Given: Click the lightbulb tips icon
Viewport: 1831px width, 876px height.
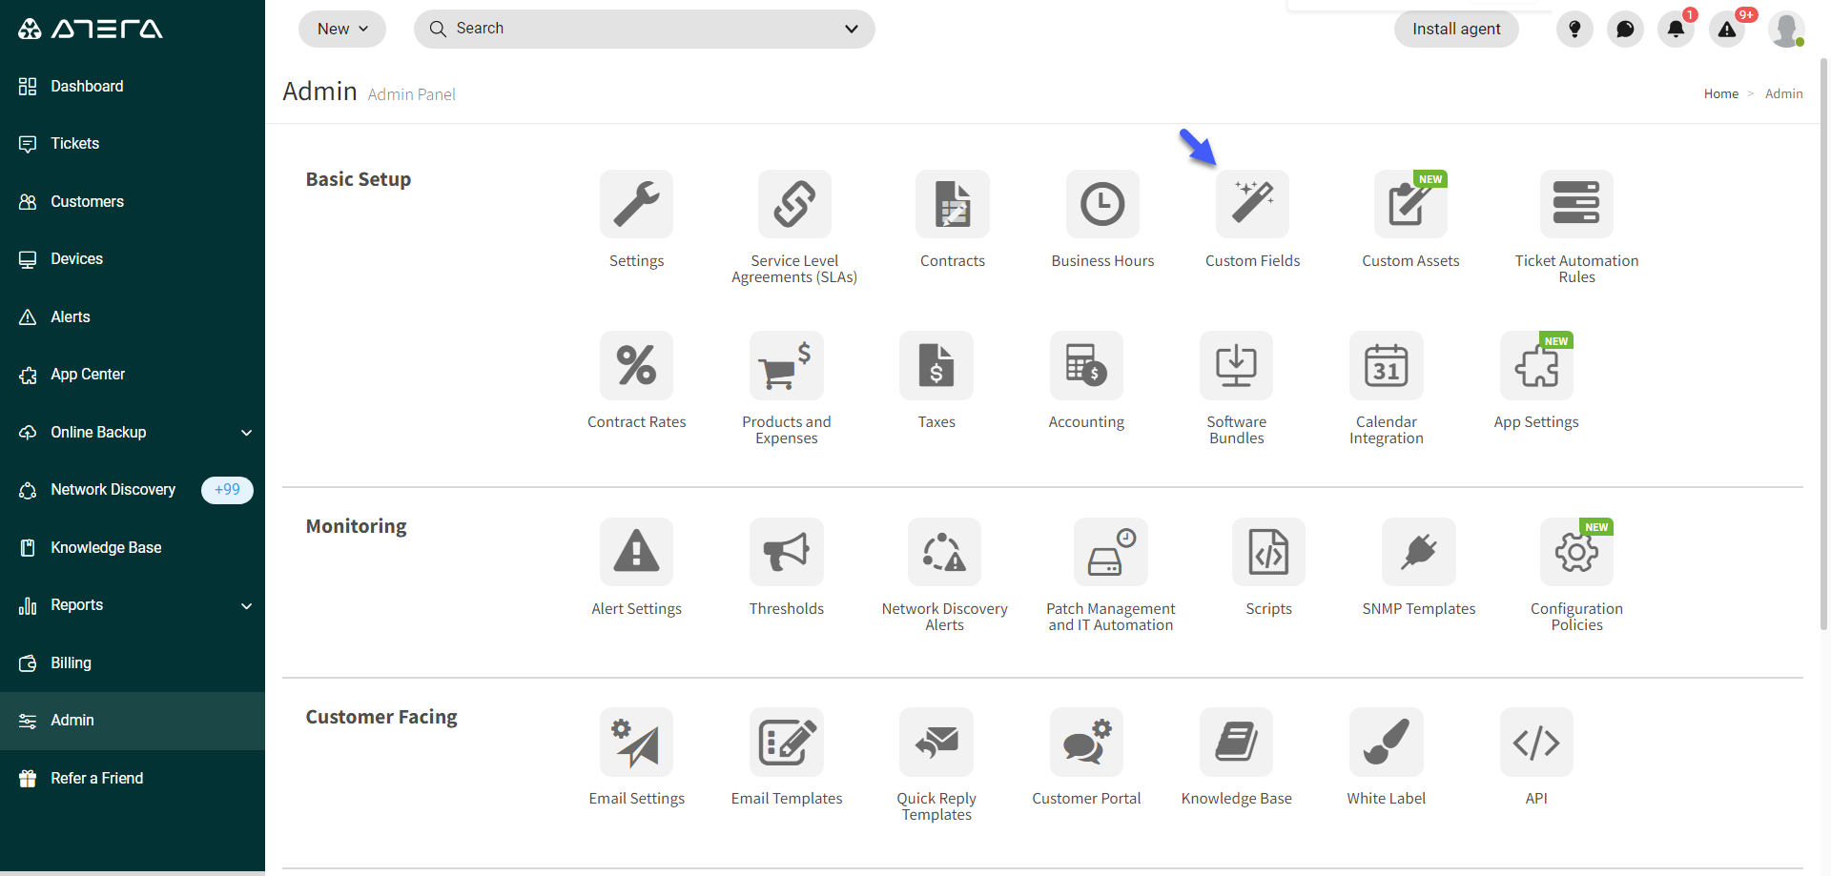Looking at the screenshot, I should (1574, 30).
